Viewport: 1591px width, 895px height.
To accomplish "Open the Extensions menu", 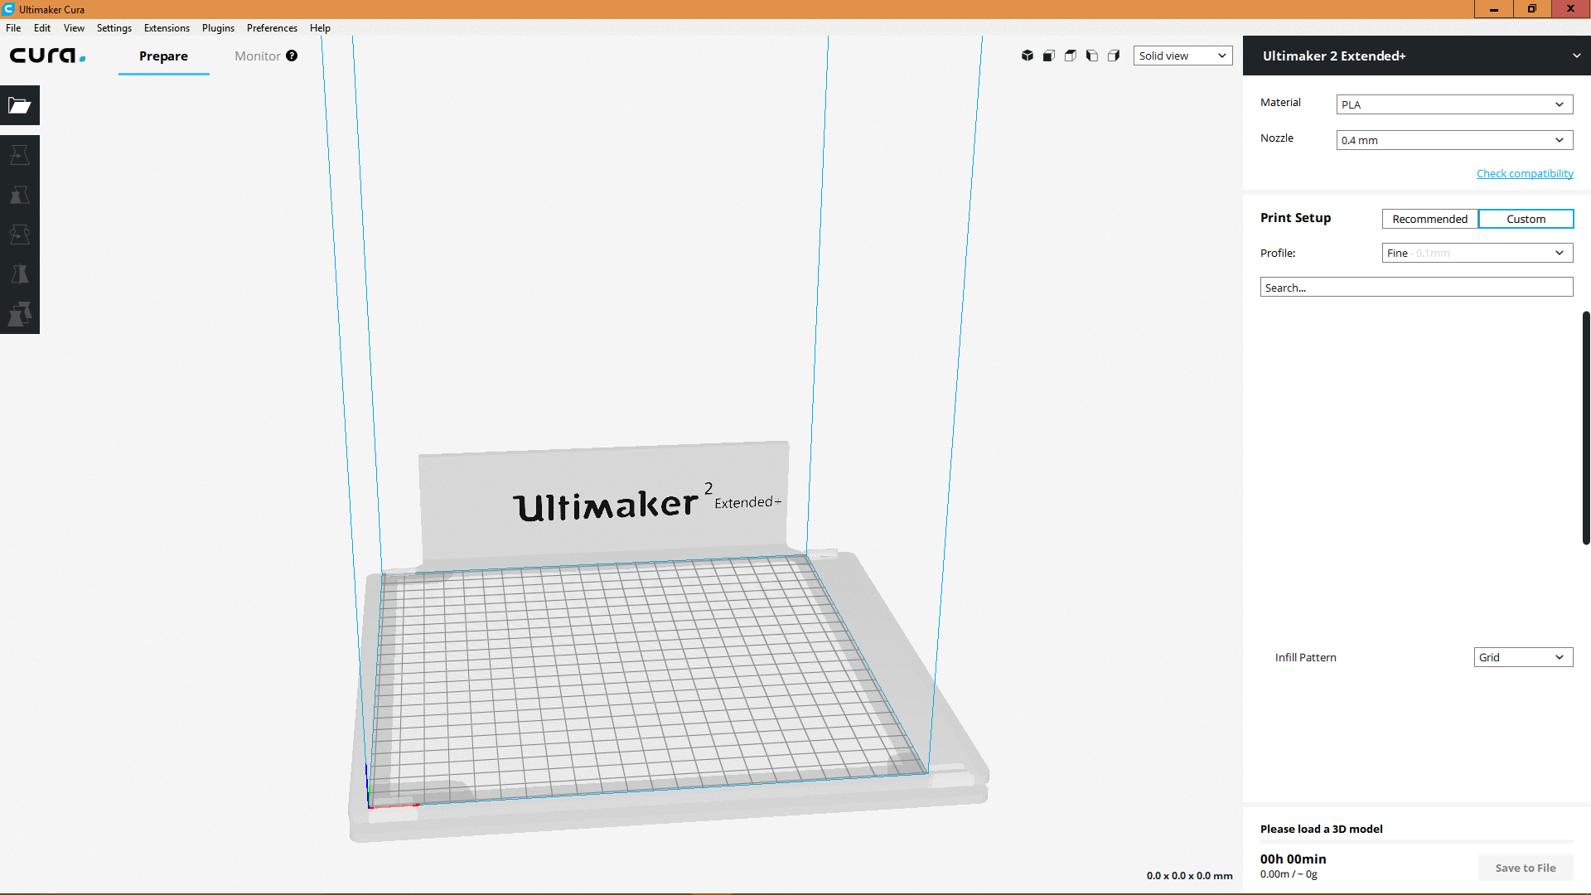I will pyautogui.click(x=167, y=28).
